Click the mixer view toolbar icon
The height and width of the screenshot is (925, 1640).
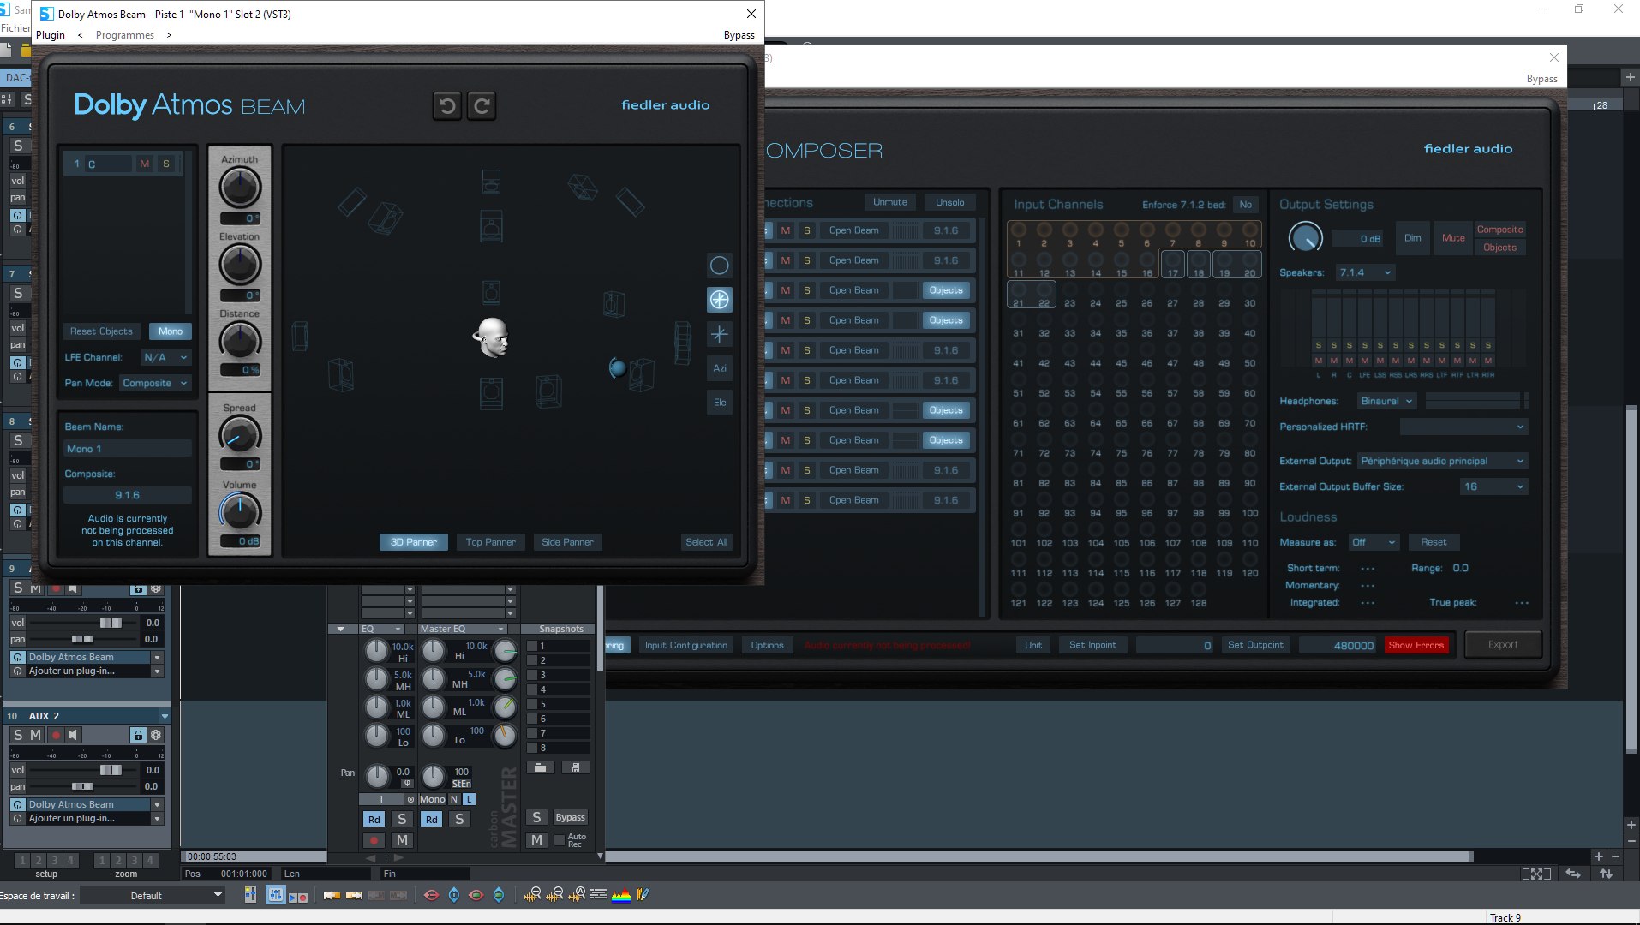(x=276, y=895)
